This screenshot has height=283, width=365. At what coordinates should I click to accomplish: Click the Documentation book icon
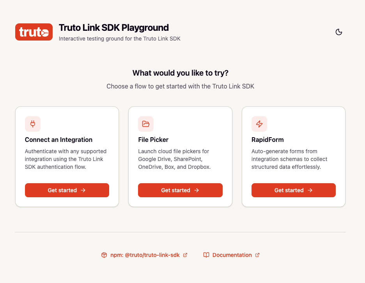click(206, 255)
